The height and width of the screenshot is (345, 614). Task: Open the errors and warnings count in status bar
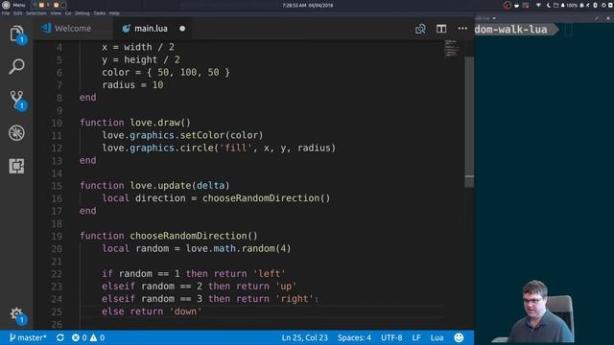click(x=88, y=337)
